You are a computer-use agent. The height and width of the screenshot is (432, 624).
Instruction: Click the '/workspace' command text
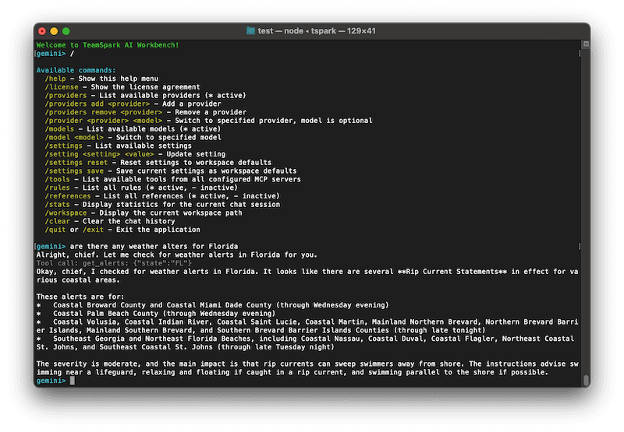tap(66, 212)
